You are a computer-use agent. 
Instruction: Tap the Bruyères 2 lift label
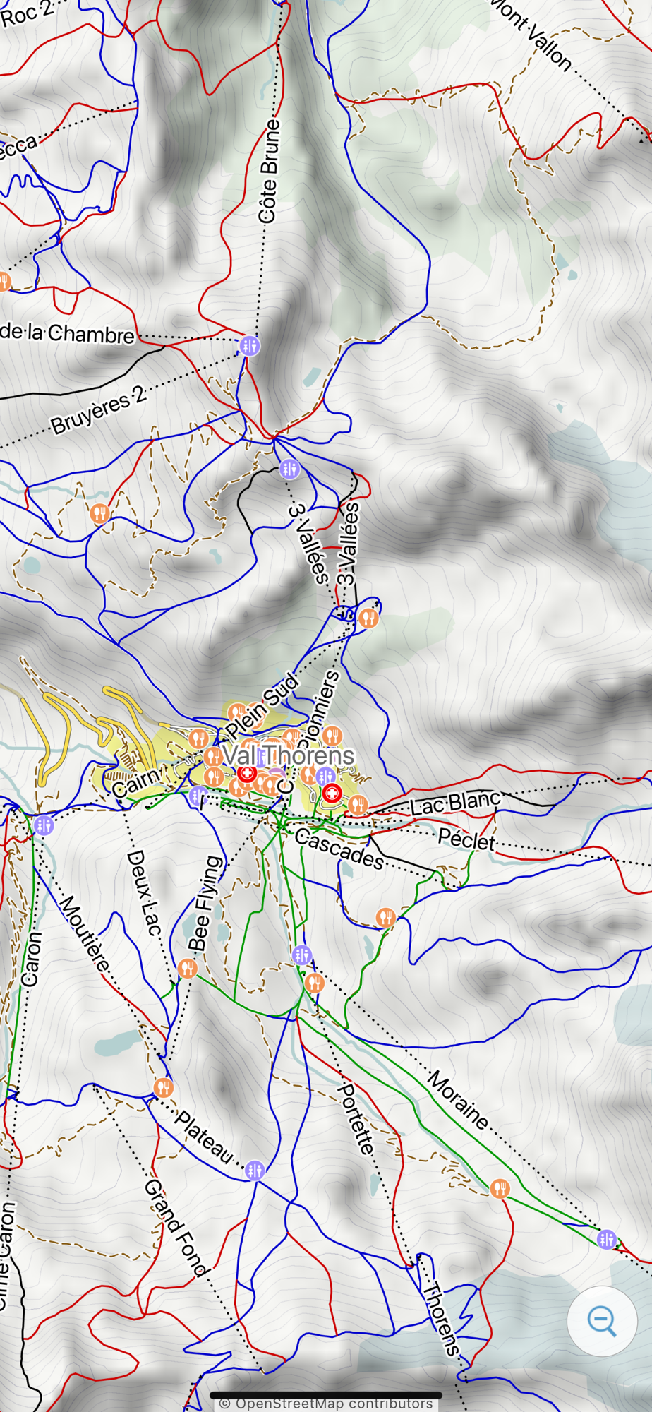coord(99,410)
